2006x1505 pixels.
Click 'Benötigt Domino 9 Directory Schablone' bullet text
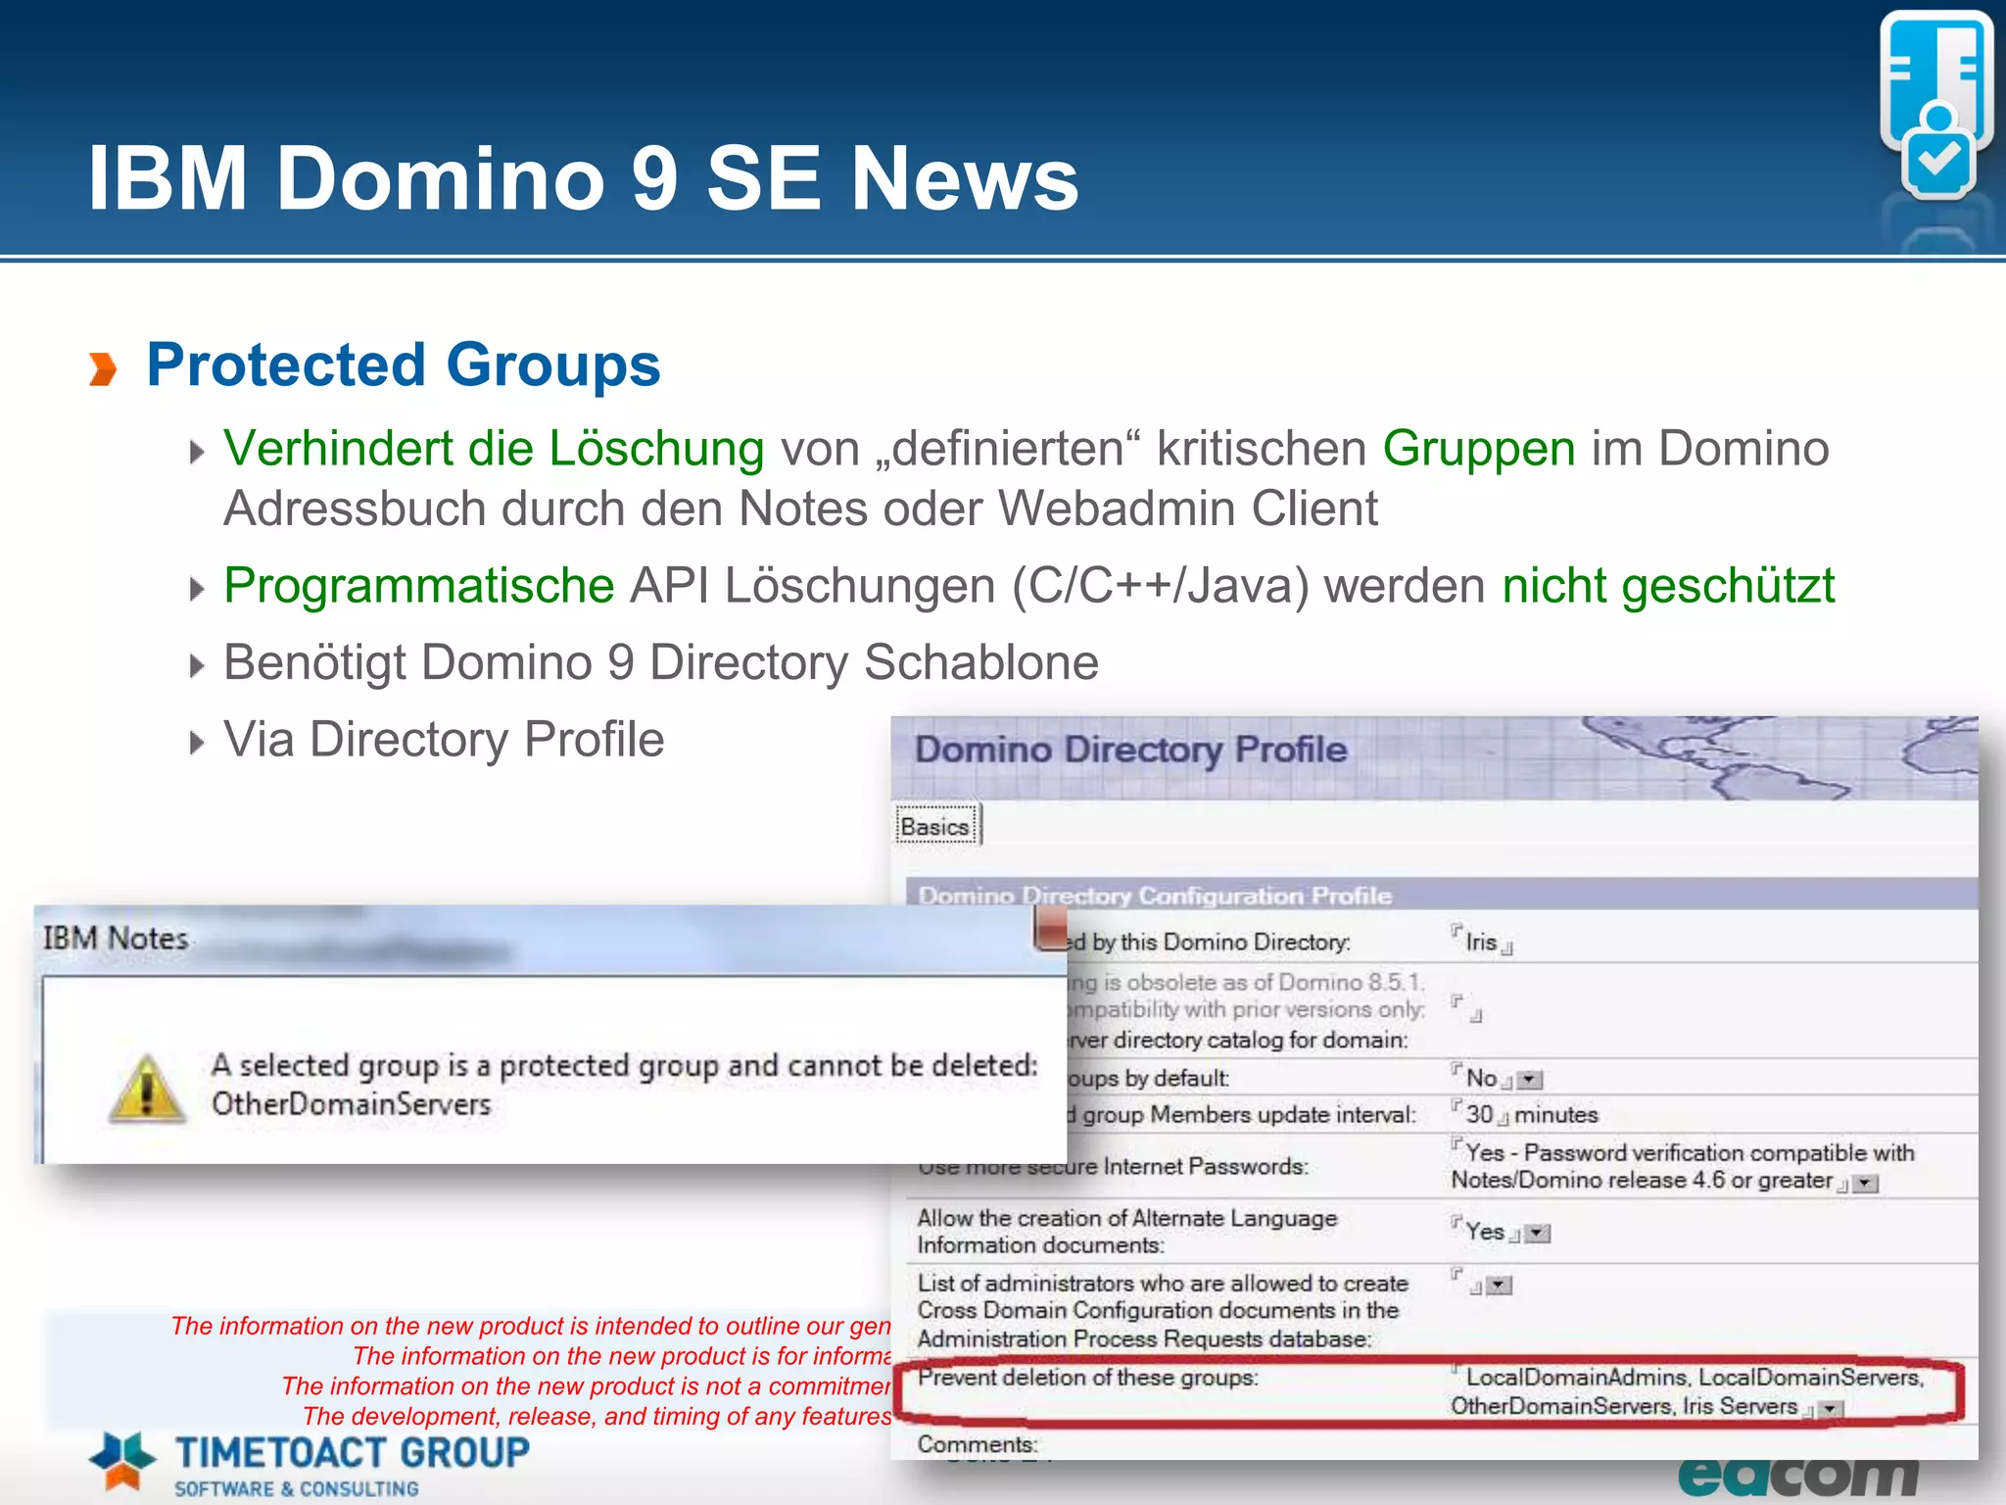(661, 662)
